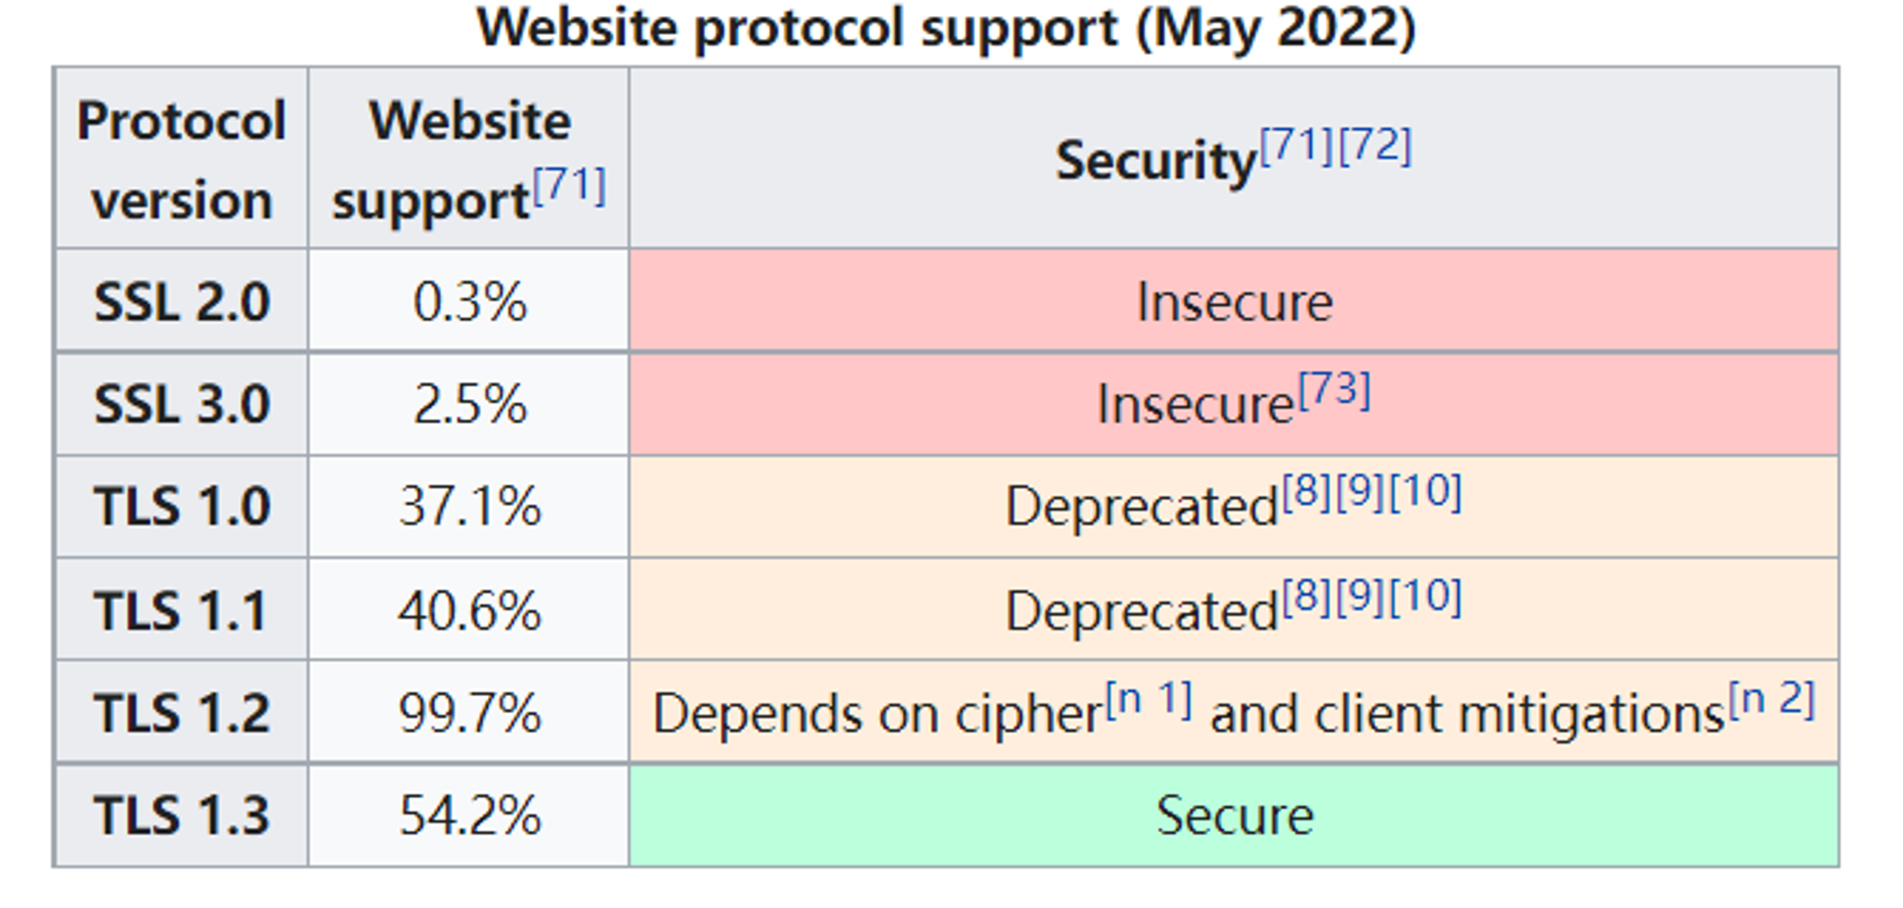Open reference 71 beside Website support header
This screenshot has width=1903, height=908.
569,185
